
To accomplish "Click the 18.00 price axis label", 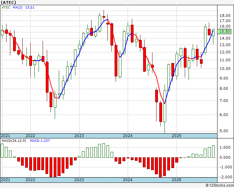I will pyautogui.click(x=225, y=15).
